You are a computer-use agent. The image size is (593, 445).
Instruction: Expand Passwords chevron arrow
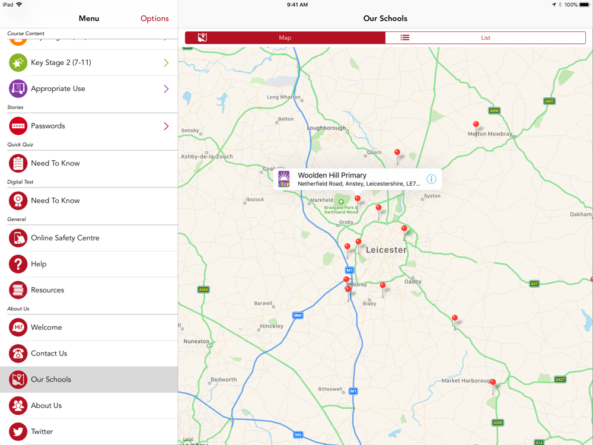tap(166, 126)
